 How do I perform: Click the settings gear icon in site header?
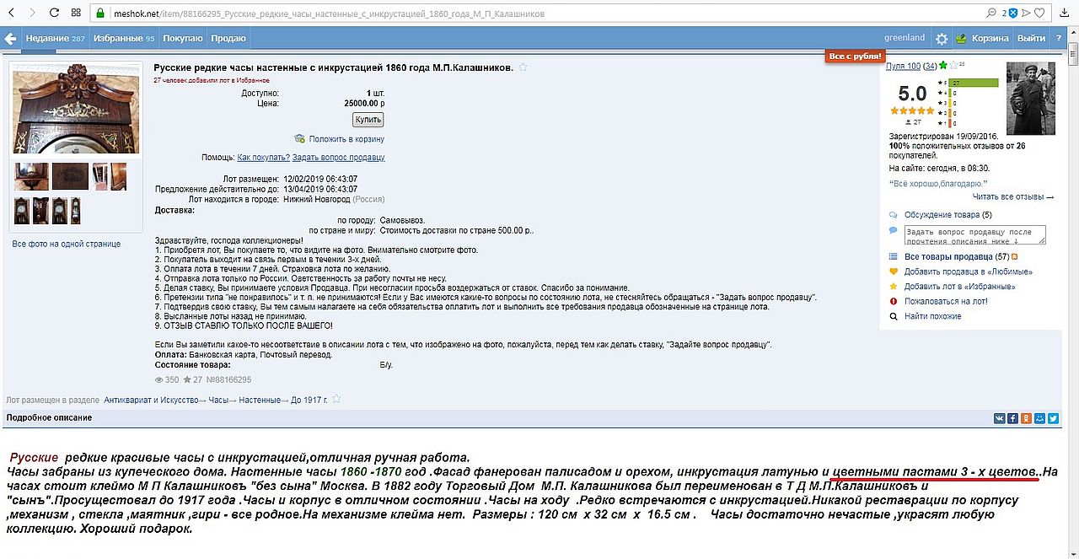942,39
